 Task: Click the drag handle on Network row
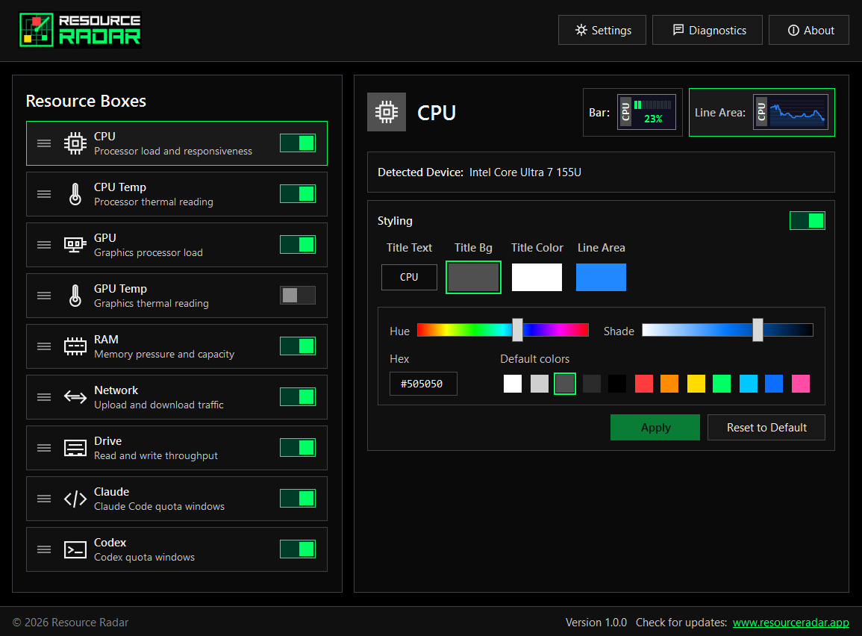[44, 397]
